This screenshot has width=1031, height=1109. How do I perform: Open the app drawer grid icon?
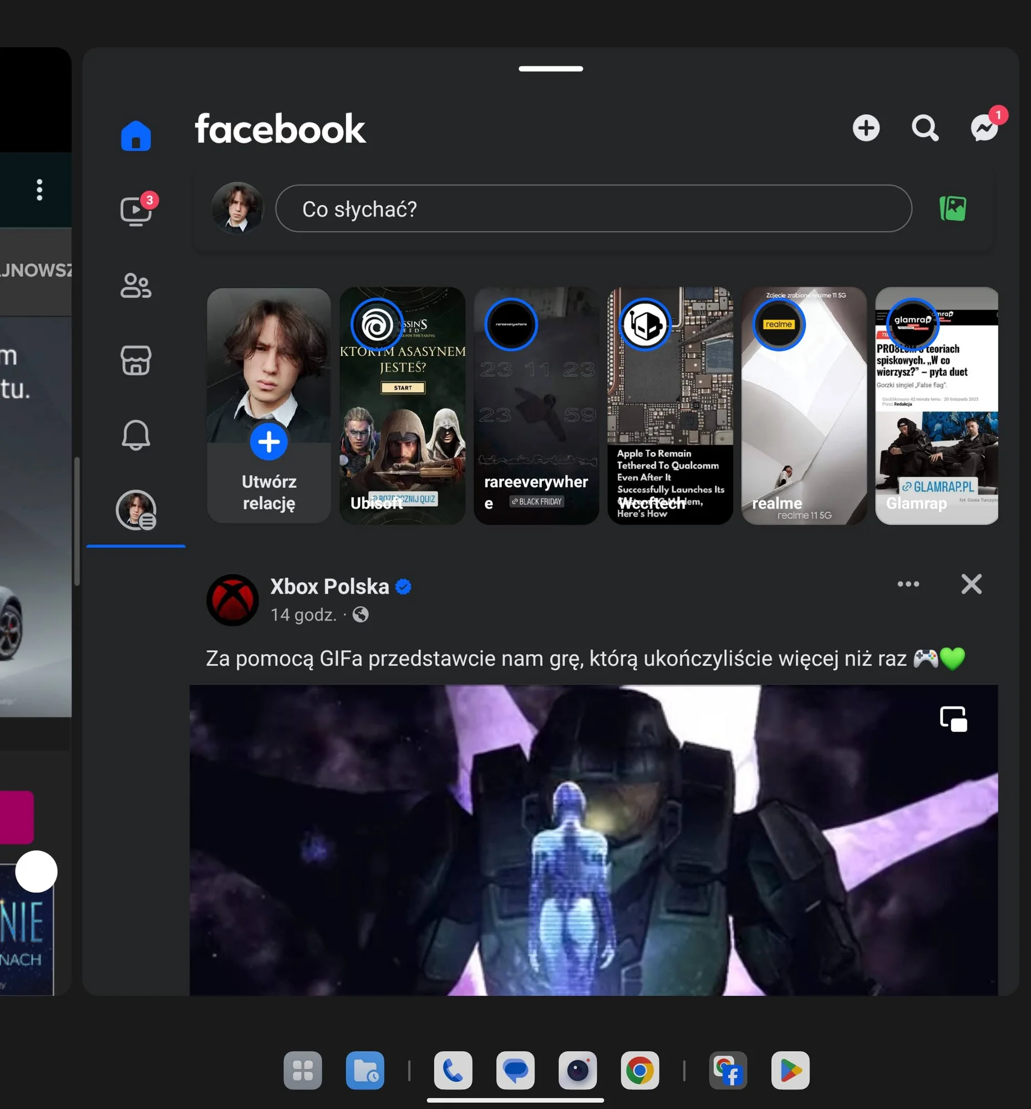(302, 1071)
